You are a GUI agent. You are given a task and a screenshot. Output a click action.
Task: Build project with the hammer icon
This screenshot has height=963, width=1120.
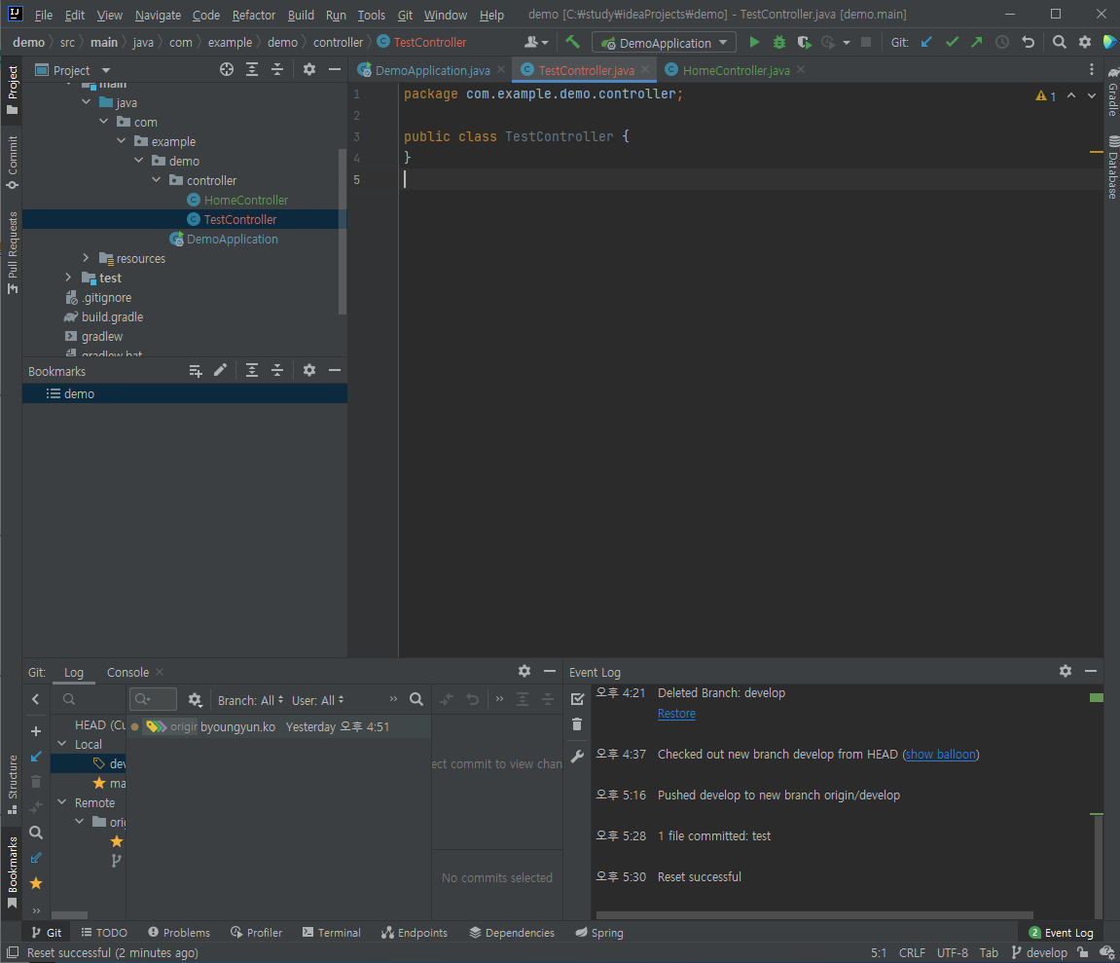click(x=572, y=43)
